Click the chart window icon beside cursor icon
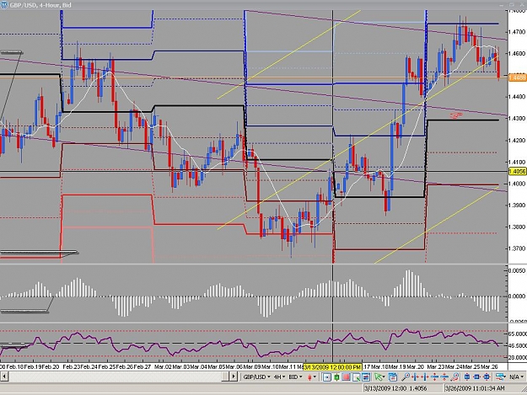Viewport: 527px width, 395px height. [x=366, y=376]
